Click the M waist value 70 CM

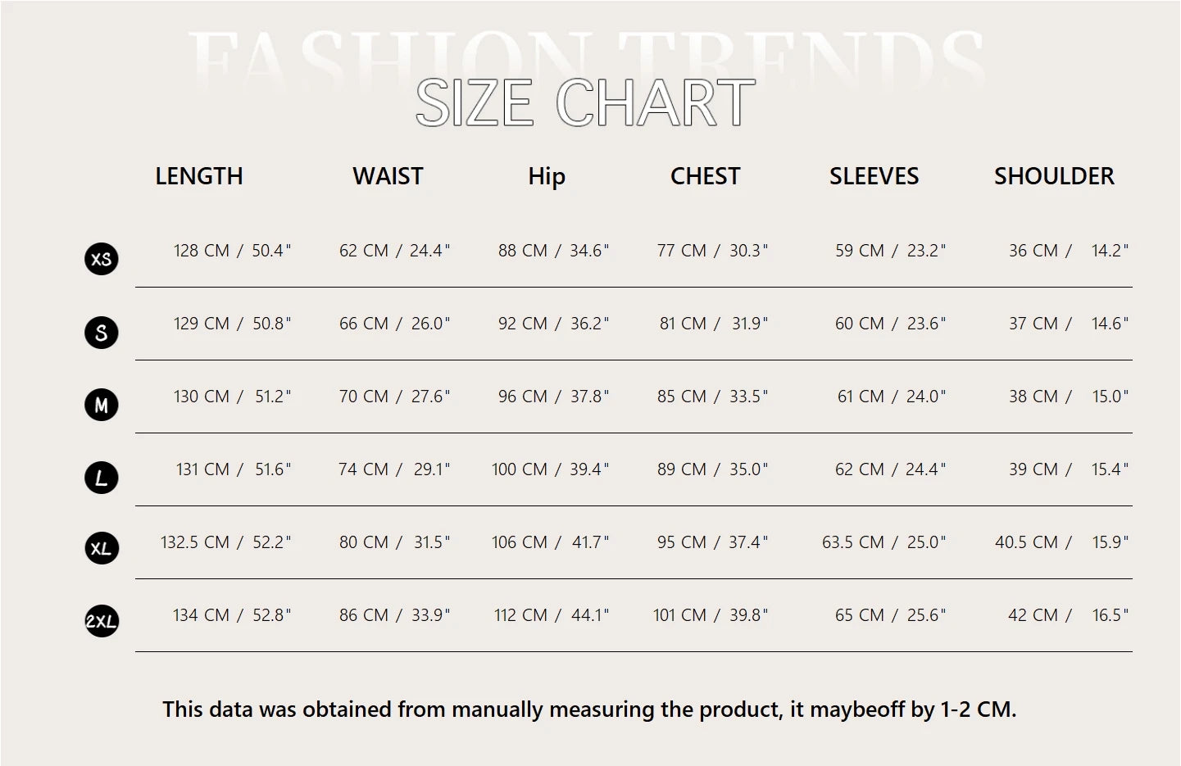(364, 397)
